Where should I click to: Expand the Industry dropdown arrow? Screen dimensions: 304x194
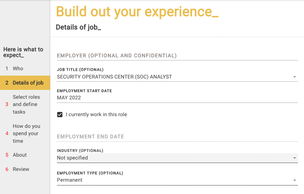coord(295,158)
